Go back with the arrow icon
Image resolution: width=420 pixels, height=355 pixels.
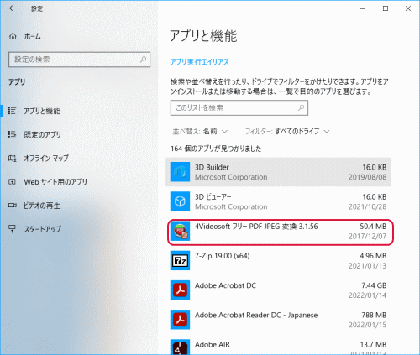click(x=12, y=8)
